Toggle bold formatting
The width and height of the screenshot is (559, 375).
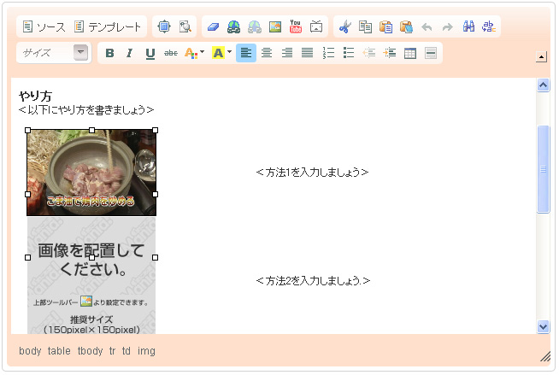[109, 53]
